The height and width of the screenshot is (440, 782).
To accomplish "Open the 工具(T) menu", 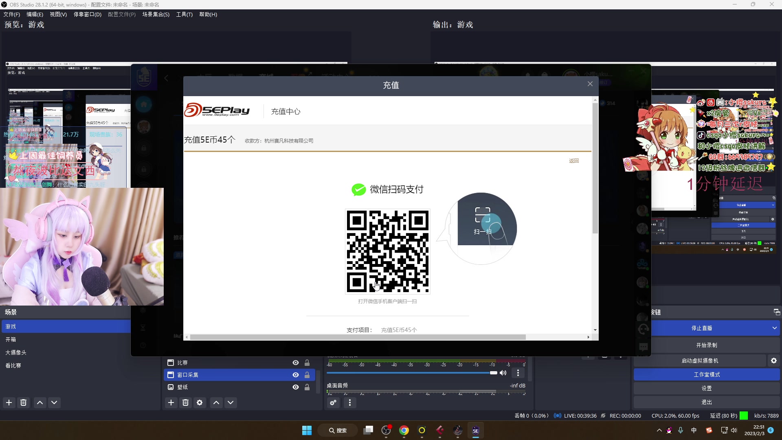I will click(184, 14).
